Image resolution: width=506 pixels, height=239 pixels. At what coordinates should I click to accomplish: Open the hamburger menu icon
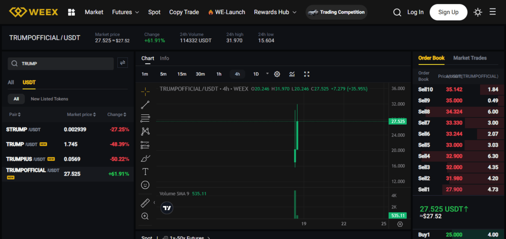point(492,12)
